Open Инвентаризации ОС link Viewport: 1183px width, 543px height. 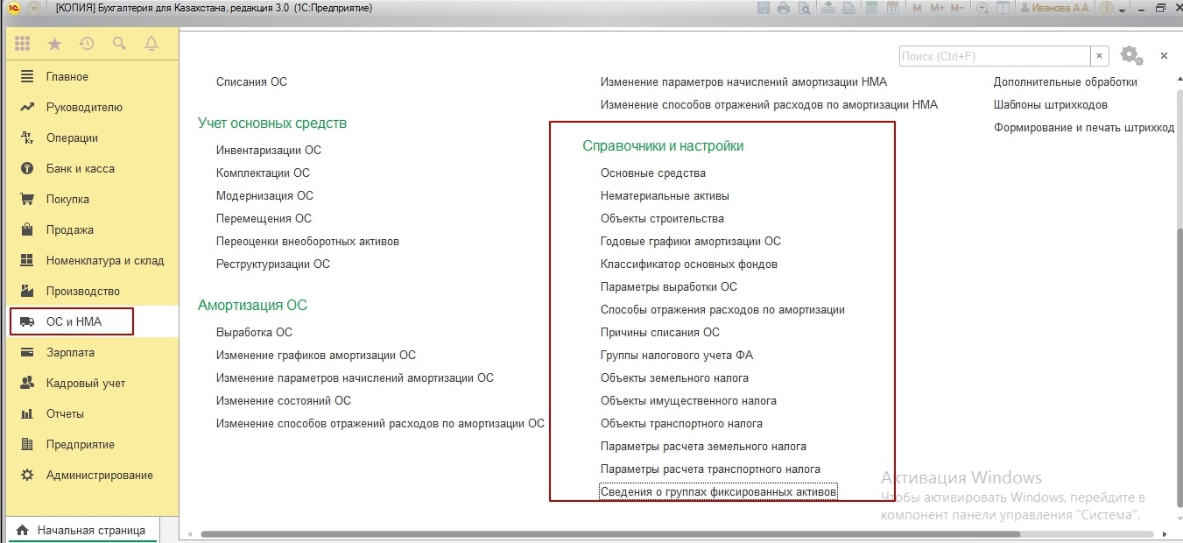pos(268,150)
